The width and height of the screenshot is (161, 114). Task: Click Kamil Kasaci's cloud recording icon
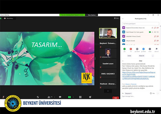pyautogui.click(x=152, y=32)
